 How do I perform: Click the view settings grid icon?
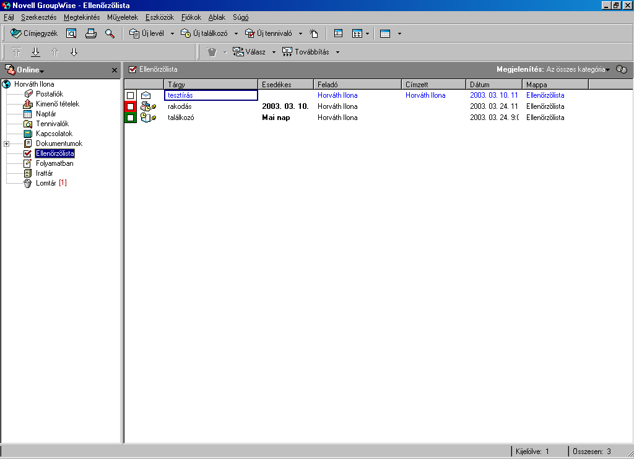click(x=357, y=33)
